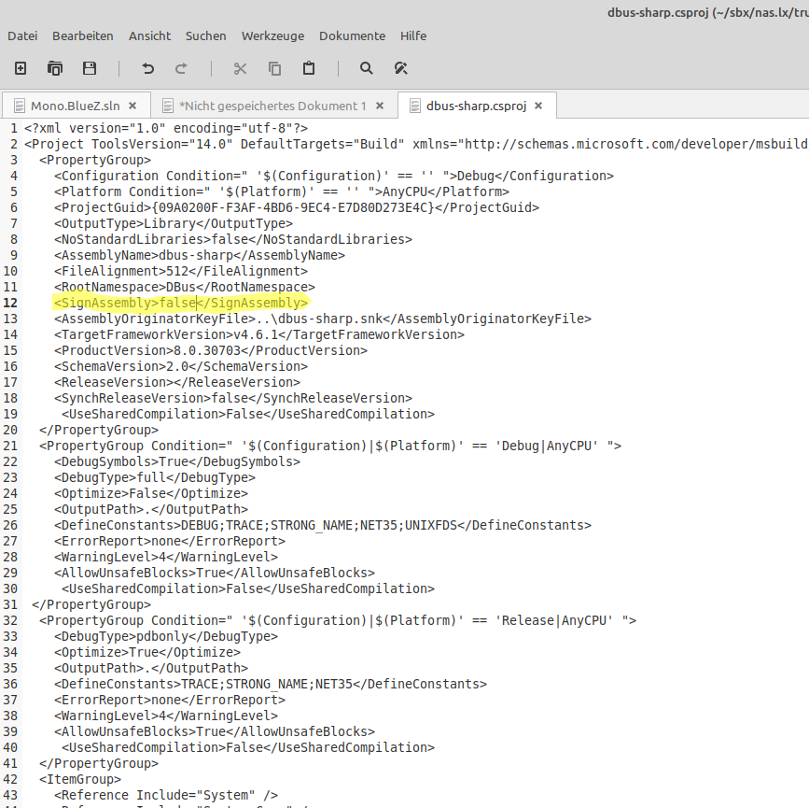
Task: Select the dbus-sharp.csproj tab
Action: [x=477, y=106]
